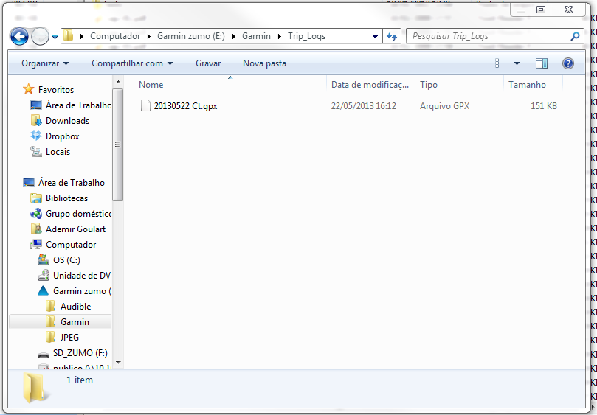Type in the Pesquisar Trip_Logs search field
Screen dimensions: 597x415
pos(487,36)
